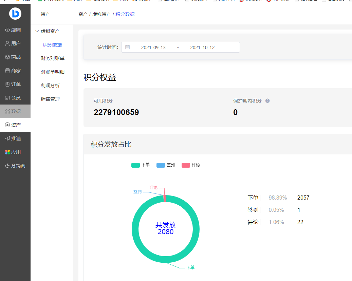352x281 pixels.
Task: Toggle the 签到 legend series
Action: tap(166, 165)
